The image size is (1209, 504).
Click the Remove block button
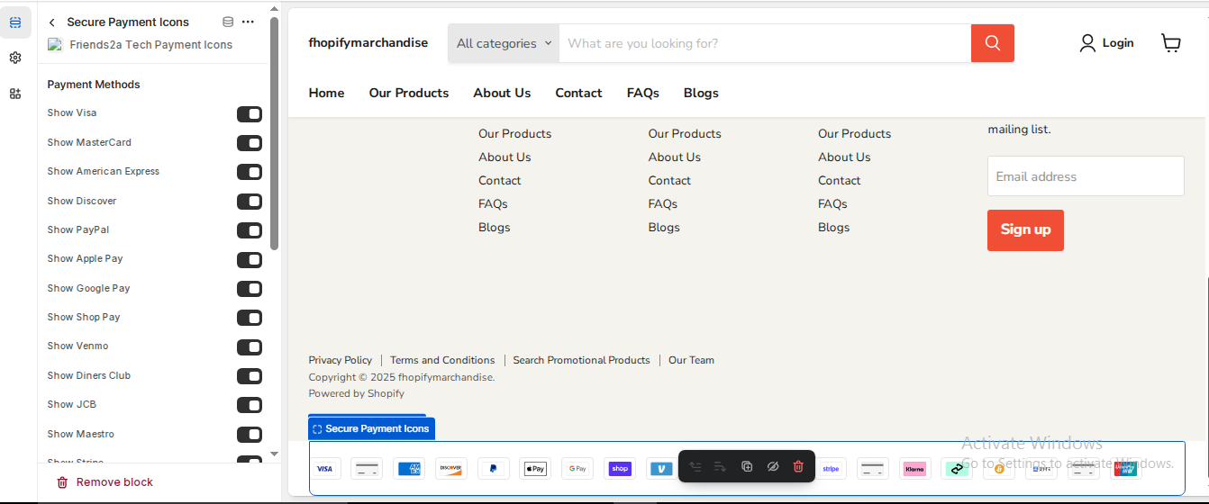point(105,482)
